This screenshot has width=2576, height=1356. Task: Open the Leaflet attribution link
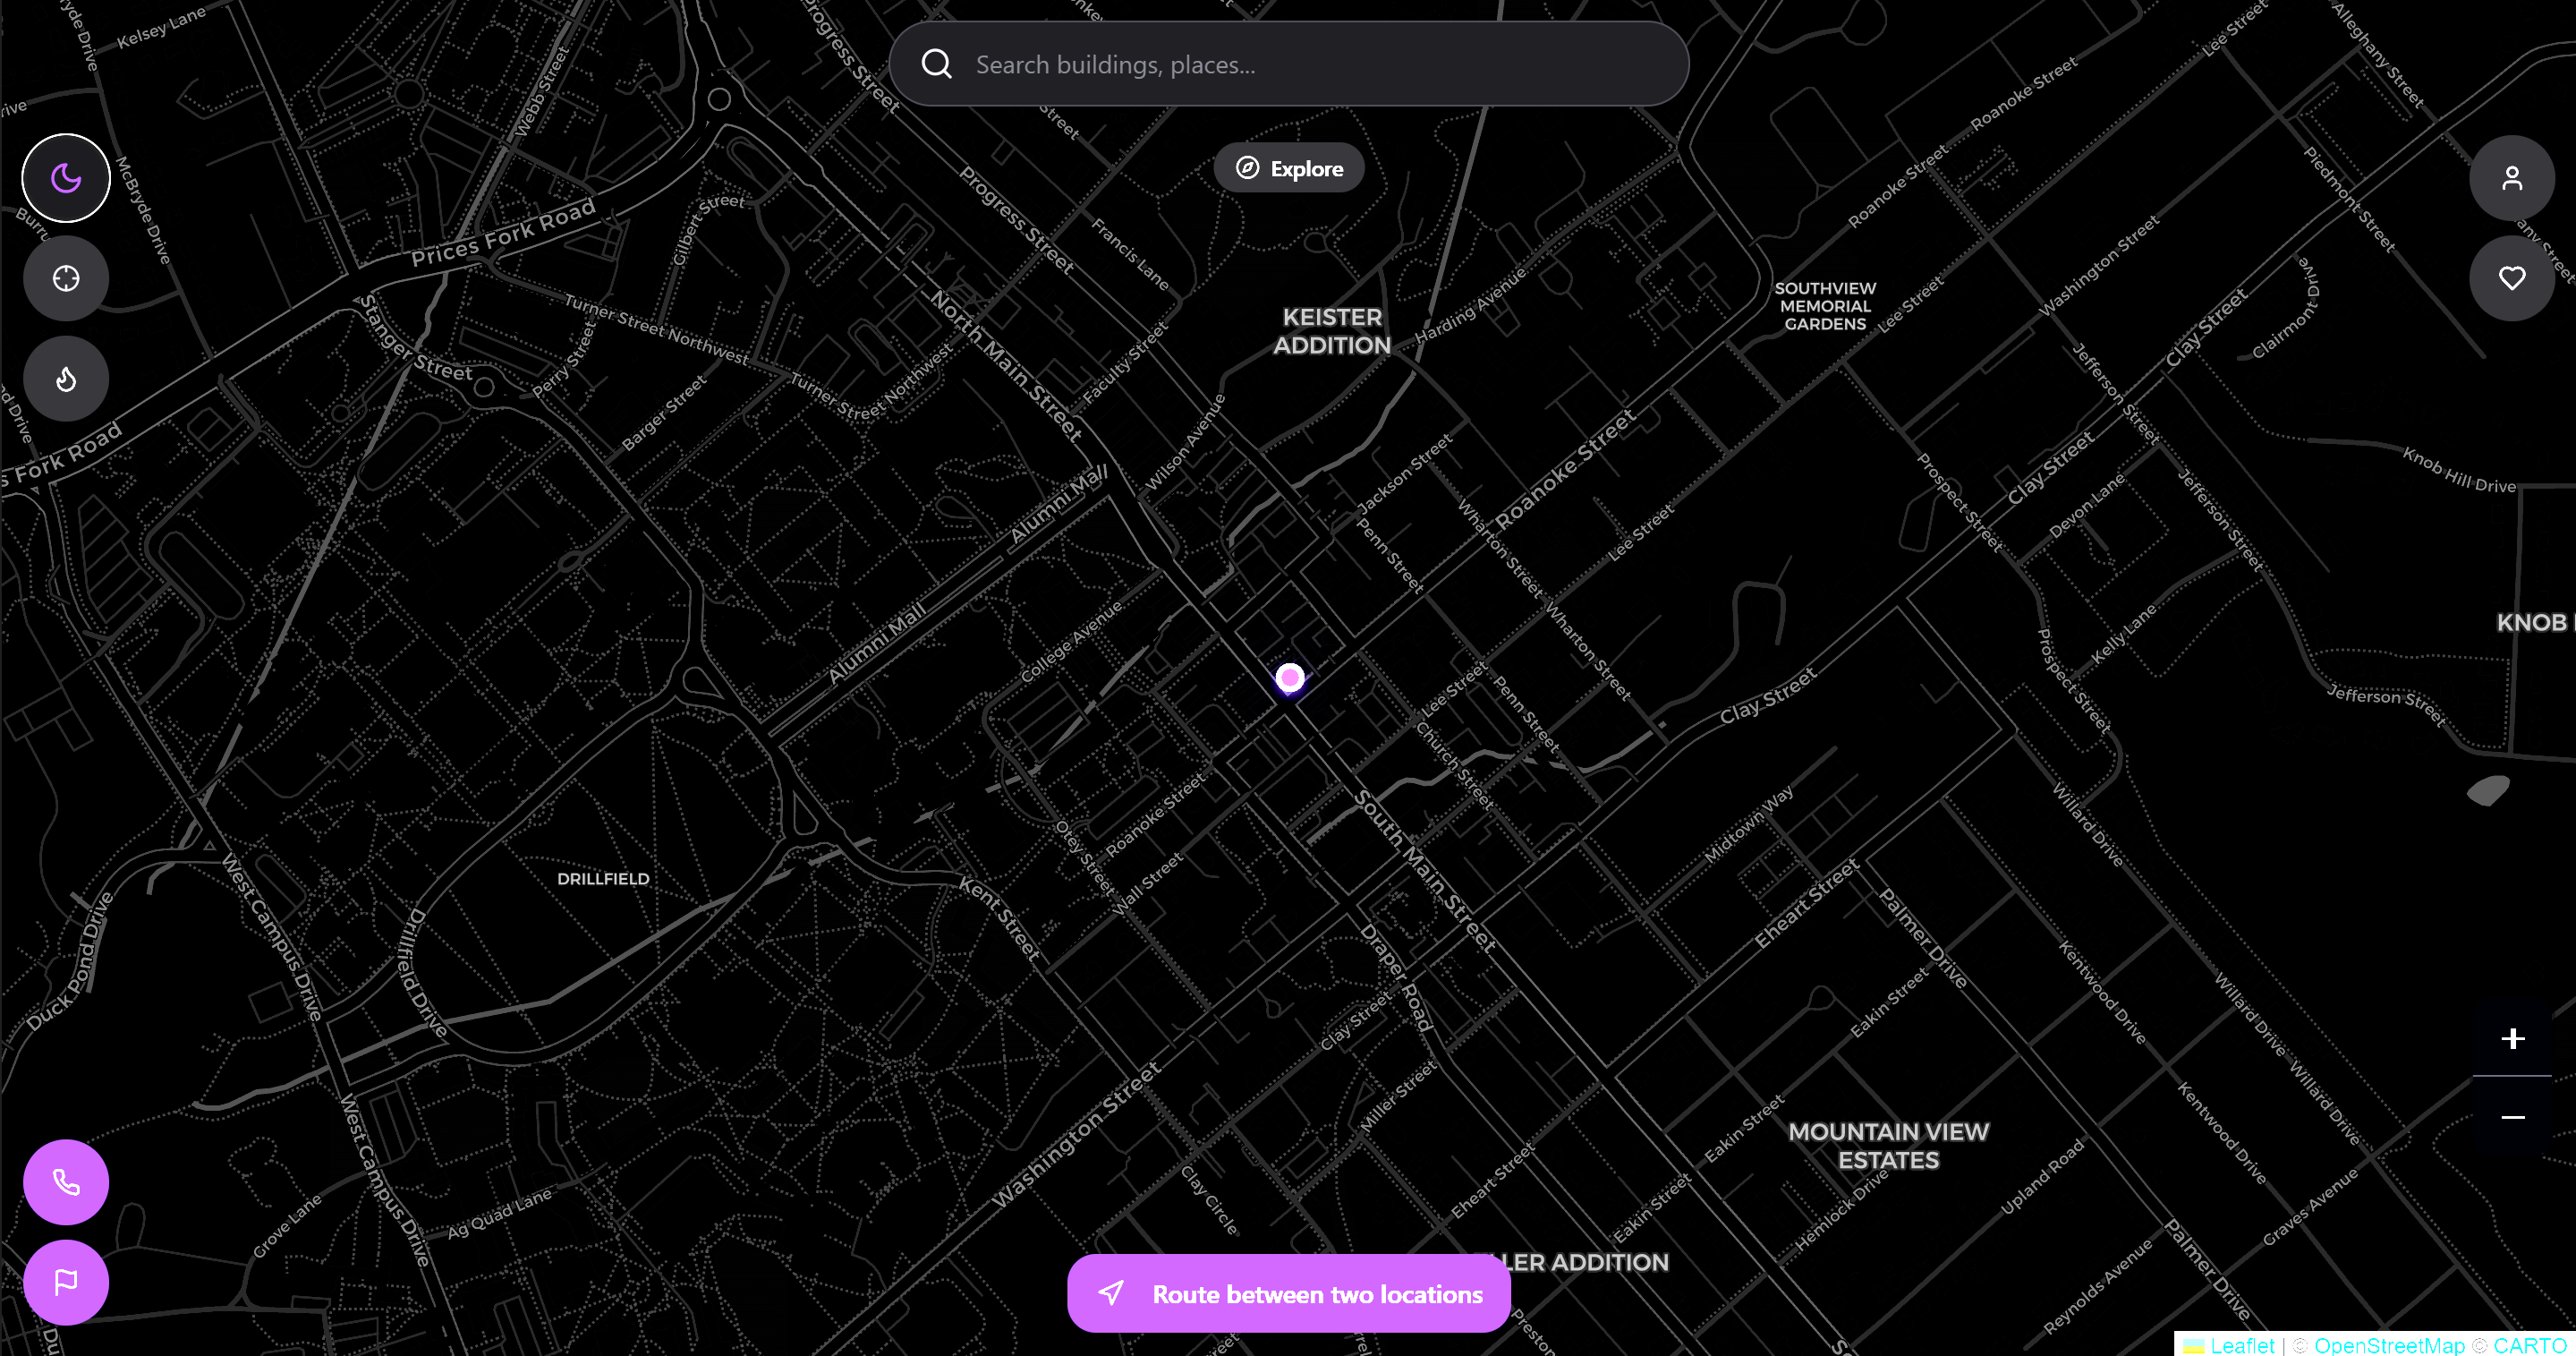point(2241,1345)
